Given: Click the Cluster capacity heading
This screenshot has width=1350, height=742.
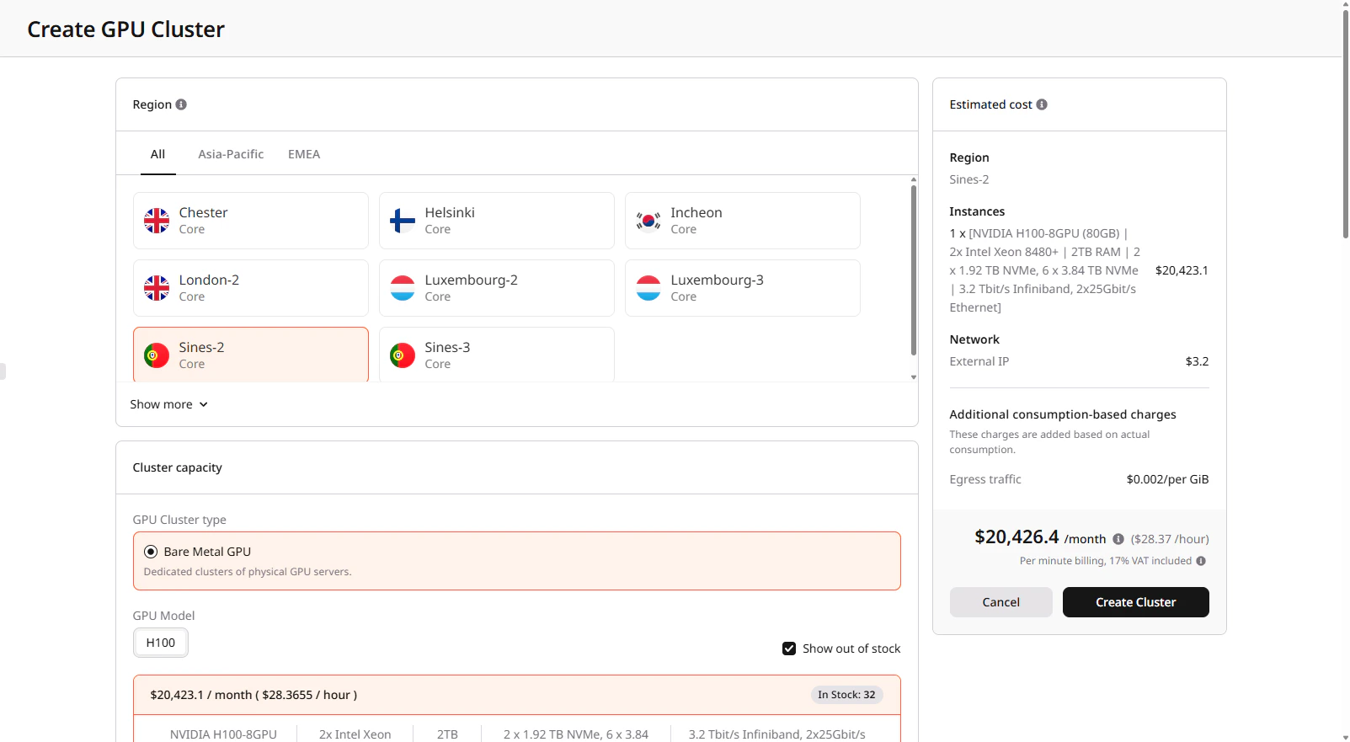Looking at the screenshot, I should [177, 467].
